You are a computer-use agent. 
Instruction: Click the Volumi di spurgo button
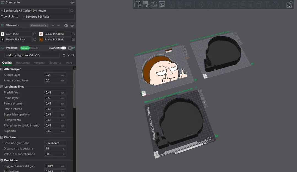tap(39, 25)
